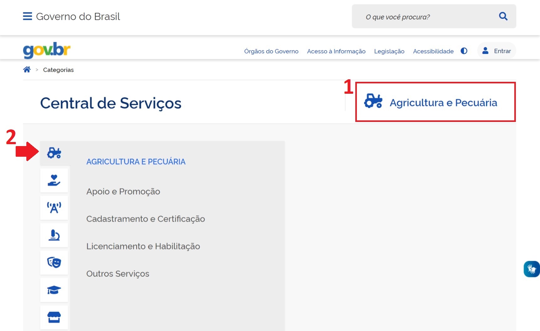Open Acesso à Informação link

click(x=336, y=51)
